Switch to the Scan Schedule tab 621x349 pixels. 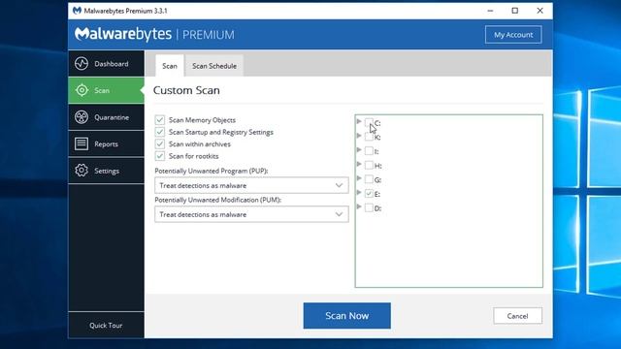214,66
